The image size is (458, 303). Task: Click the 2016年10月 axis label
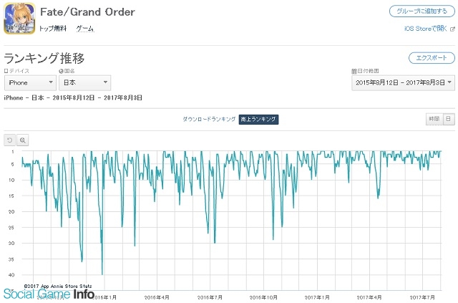pyautogui.click(x=263, y=297)
